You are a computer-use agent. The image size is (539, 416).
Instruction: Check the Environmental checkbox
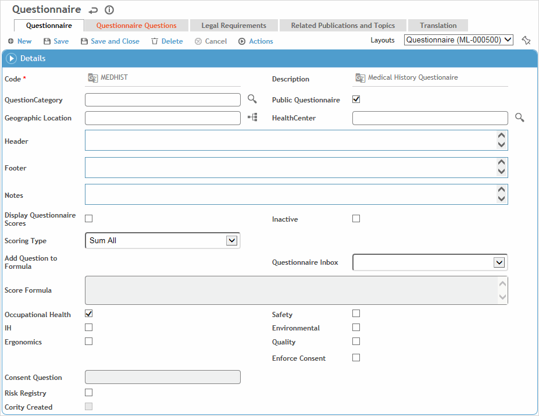tap(356, 327)
